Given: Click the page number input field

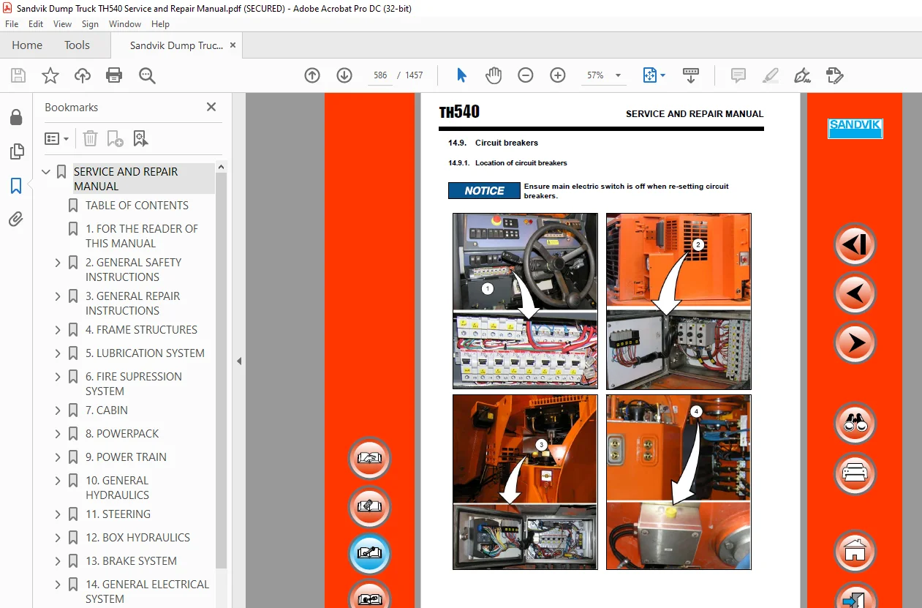Looking at the screenshot, I should (380, 75).
